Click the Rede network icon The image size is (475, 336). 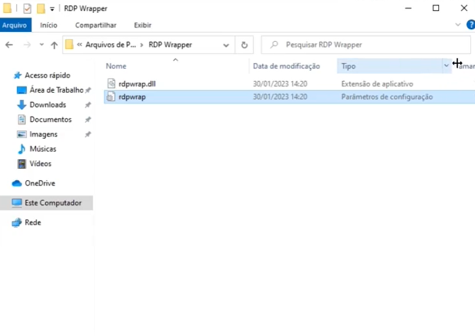tap(17, 223)
